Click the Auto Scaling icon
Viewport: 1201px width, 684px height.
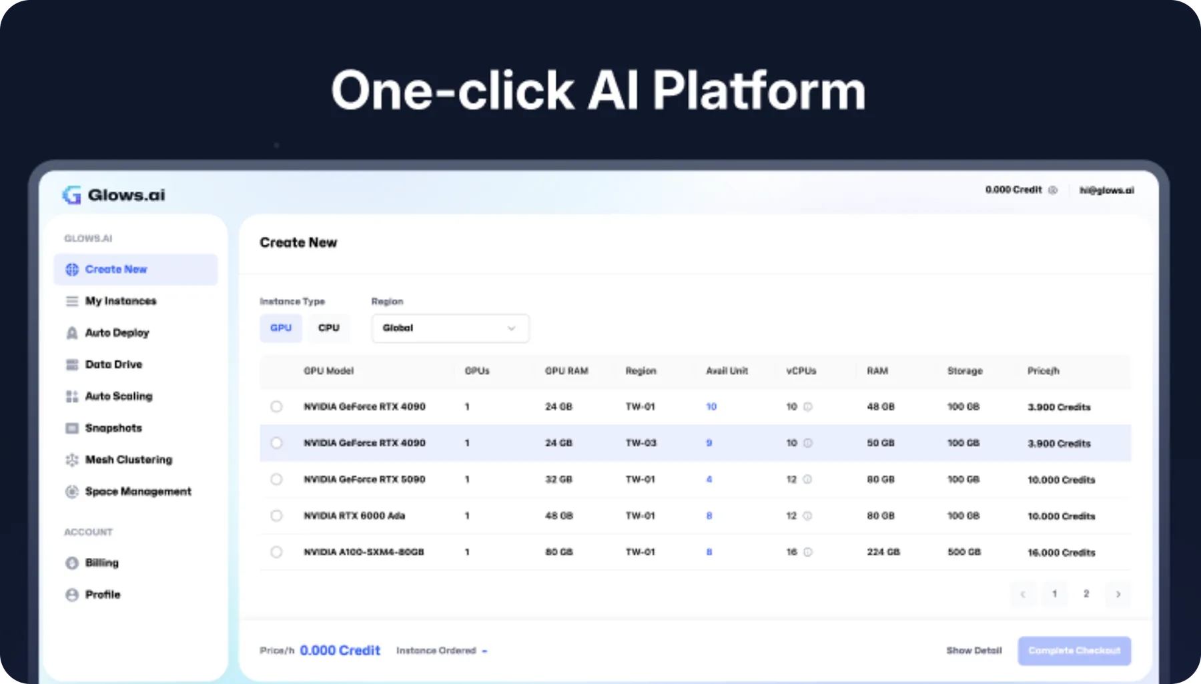tap(72, 396)
